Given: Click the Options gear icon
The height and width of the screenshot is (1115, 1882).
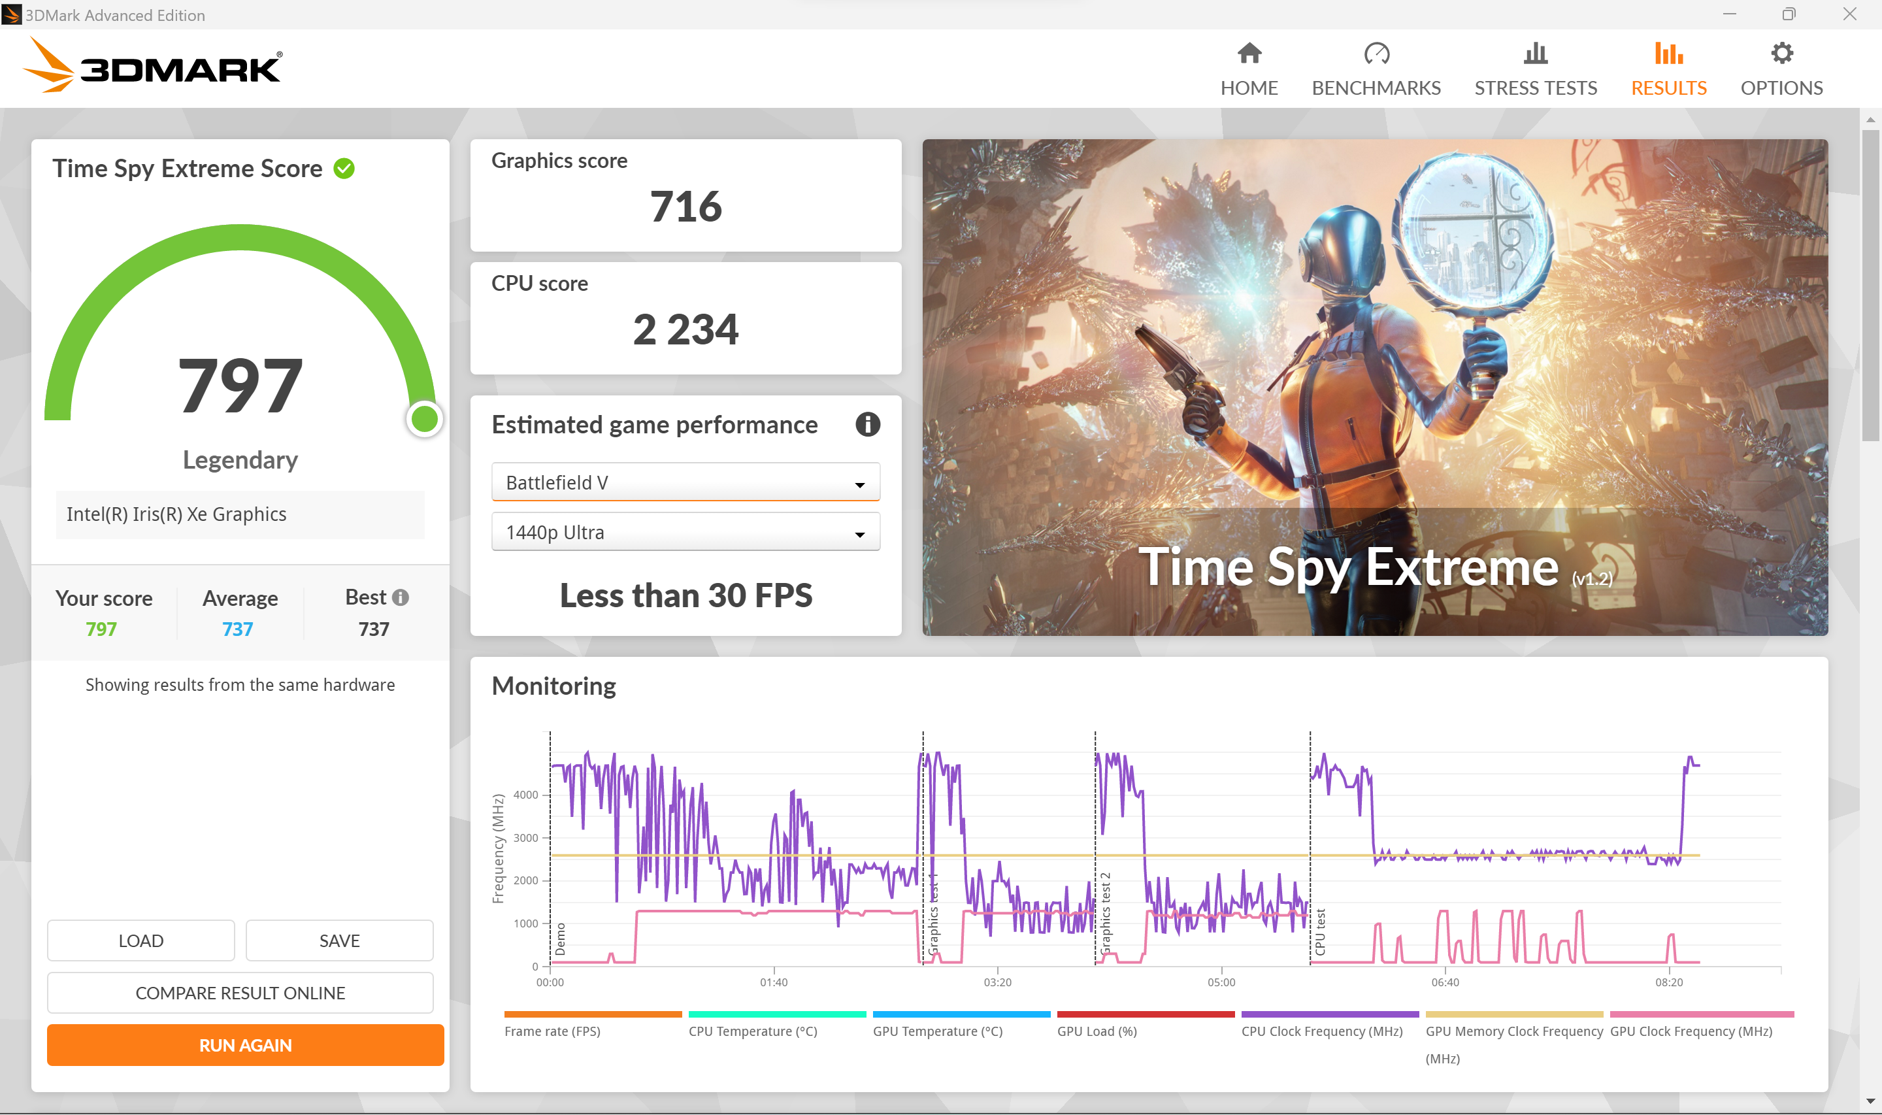Looking at the screenshot, I should coord(1781,54).
